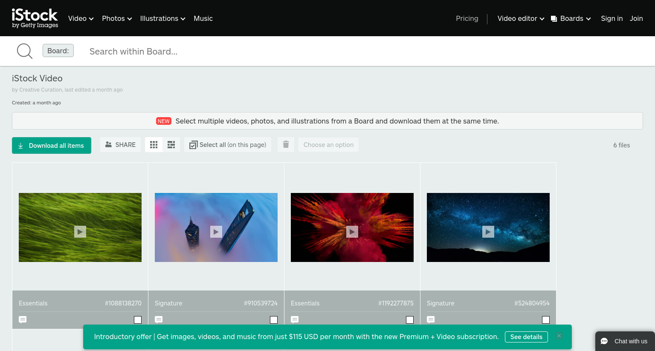Screen dimensions: 655x351
Task: Switch to mosaic view layout
Action: (x=171, y=145)
